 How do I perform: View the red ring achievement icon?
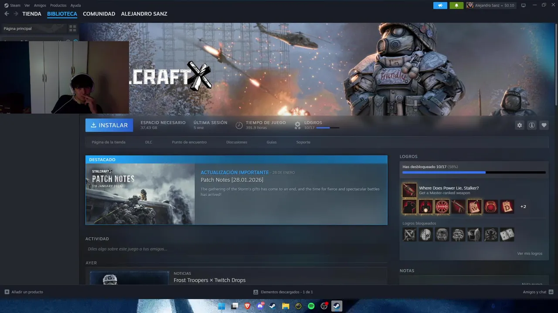pos(491,206)
